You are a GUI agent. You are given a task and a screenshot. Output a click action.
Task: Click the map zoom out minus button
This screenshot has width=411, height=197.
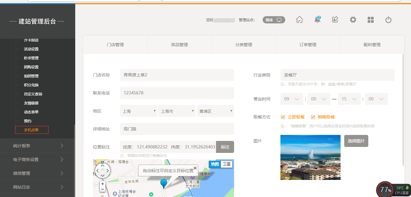tap(103, 189)
